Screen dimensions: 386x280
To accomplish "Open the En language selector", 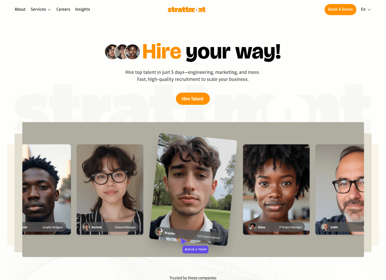I will (x=366, y=9).
